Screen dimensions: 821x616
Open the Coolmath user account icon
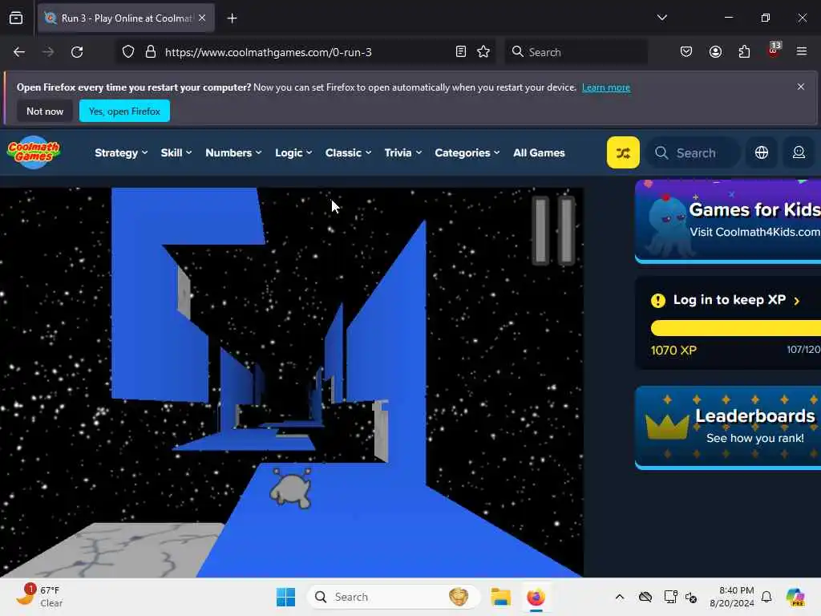pos(799,152)
